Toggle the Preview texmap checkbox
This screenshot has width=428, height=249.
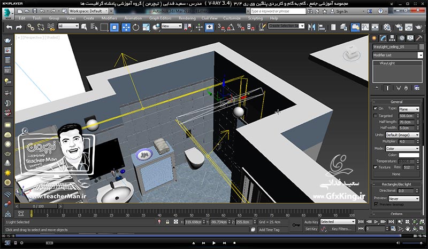tap(376, 204)
